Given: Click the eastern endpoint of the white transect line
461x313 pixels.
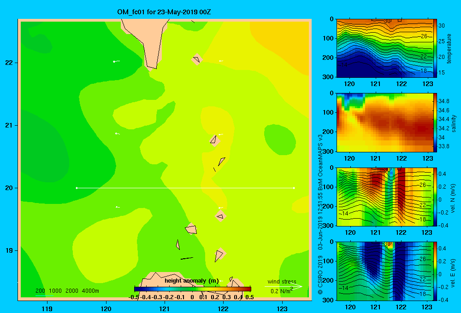Looking at the screenshot, I should tap(294, 188).
